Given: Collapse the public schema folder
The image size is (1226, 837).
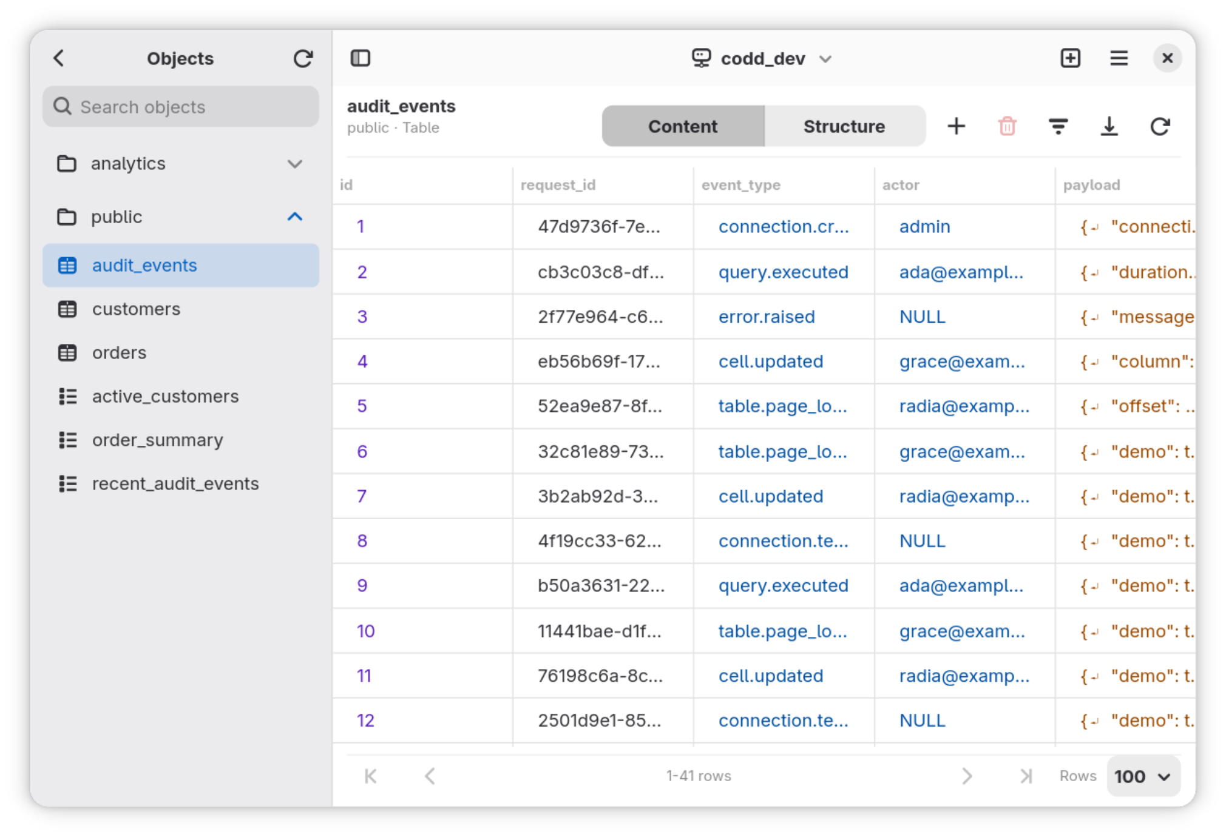Looking at the screenshot, I should [x=181, y=217].
